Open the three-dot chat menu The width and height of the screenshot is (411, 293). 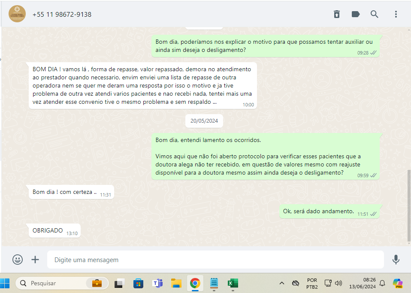point(396,14)
